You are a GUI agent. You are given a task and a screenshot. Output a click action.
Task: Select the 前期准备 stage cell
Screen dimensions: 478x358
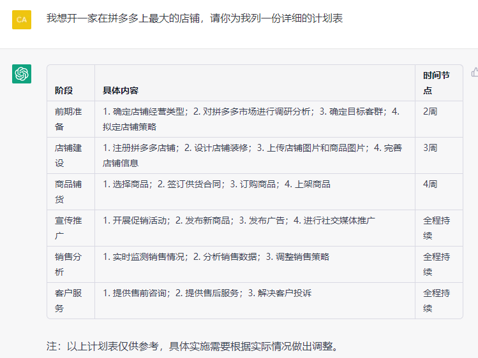tap(71, 119)
